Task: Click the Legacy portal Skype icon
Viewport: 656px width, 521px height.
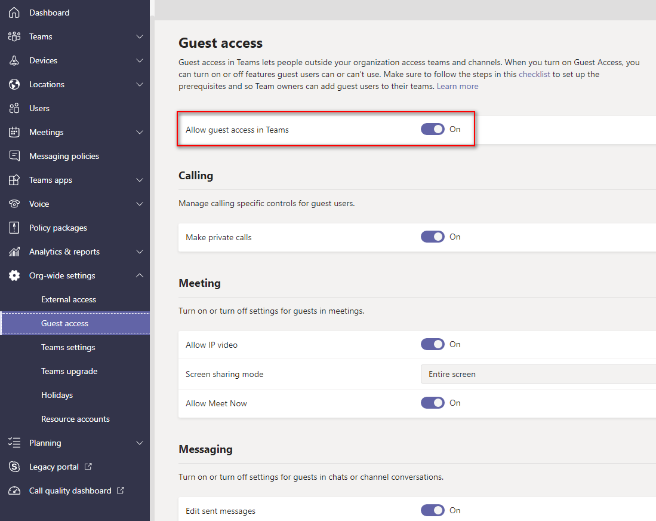Action: (x=14, y=466)
